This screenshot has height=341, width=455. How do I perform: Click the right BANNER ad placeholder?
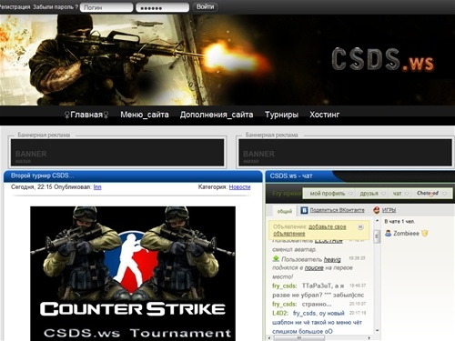(345, 153)
